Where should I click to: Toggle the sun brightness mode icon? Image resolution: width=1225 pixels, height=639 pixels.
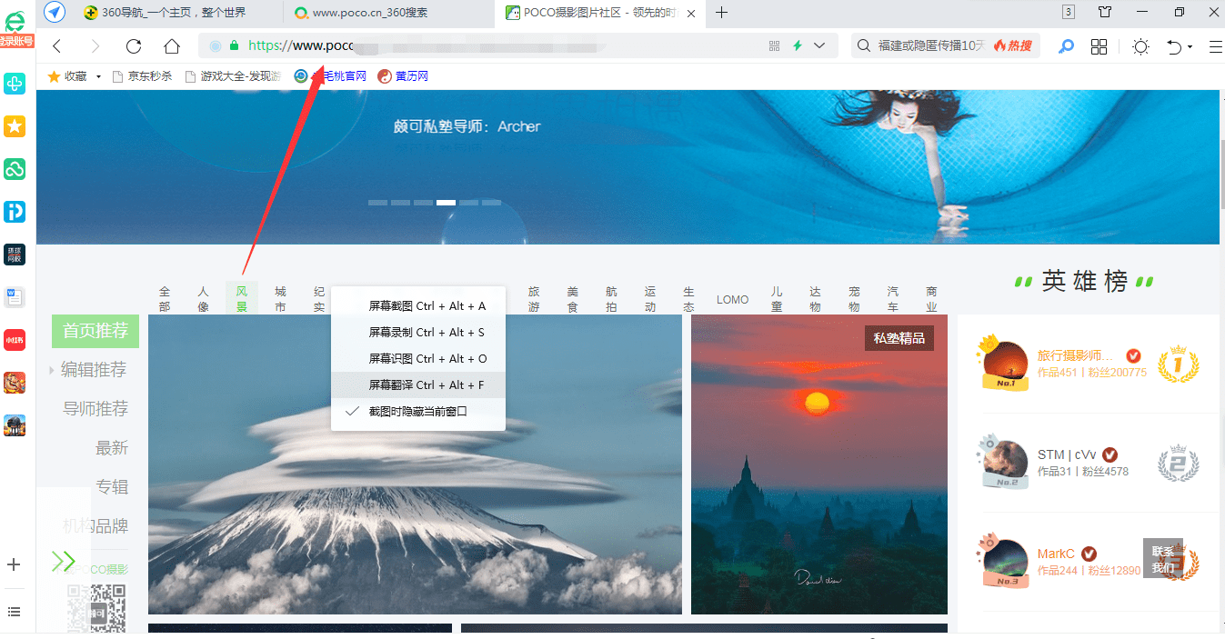(1140, 46)
